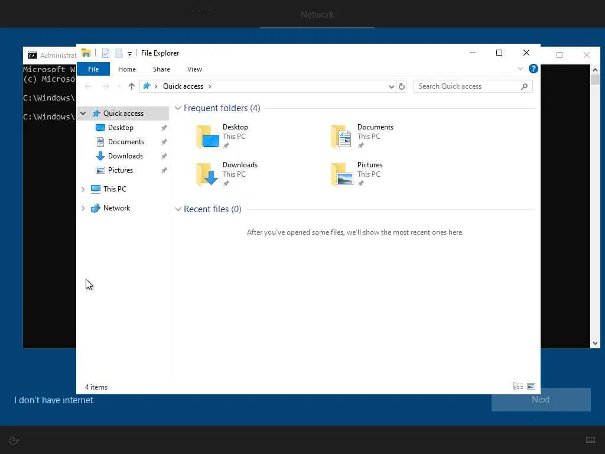The width and height of the screenshot is (605, 454).
Task: Expand Network in the navigation tree
Action: [83, 208]
